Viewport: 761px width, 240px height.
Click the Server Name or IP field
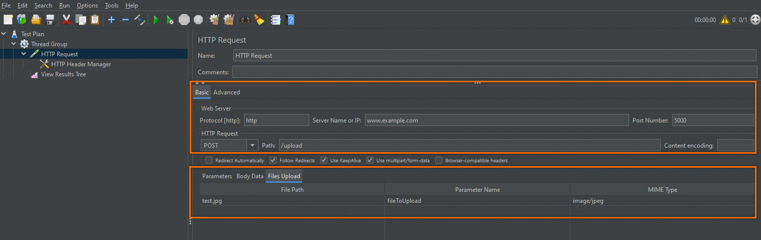(496, 121)
